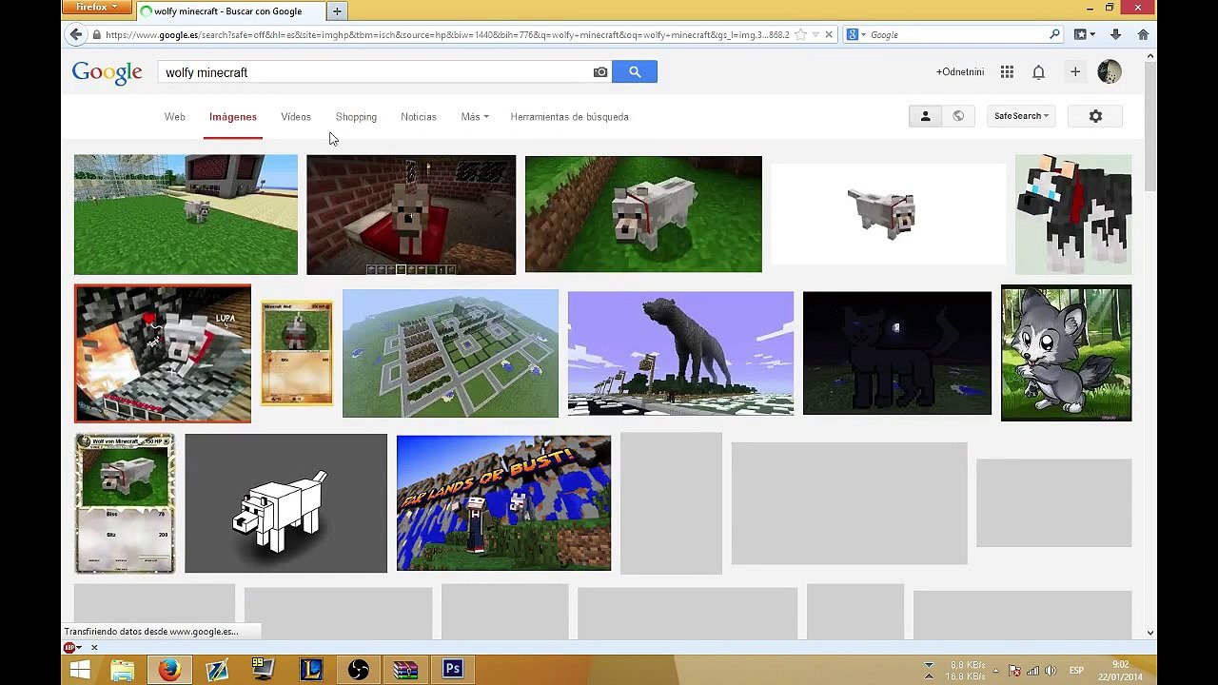This screenshot has height=685, width=1218.
Task: Open the cartoon grey wolf pup thumbnail
Action: pyautogui.click(x=1066, y=353)
